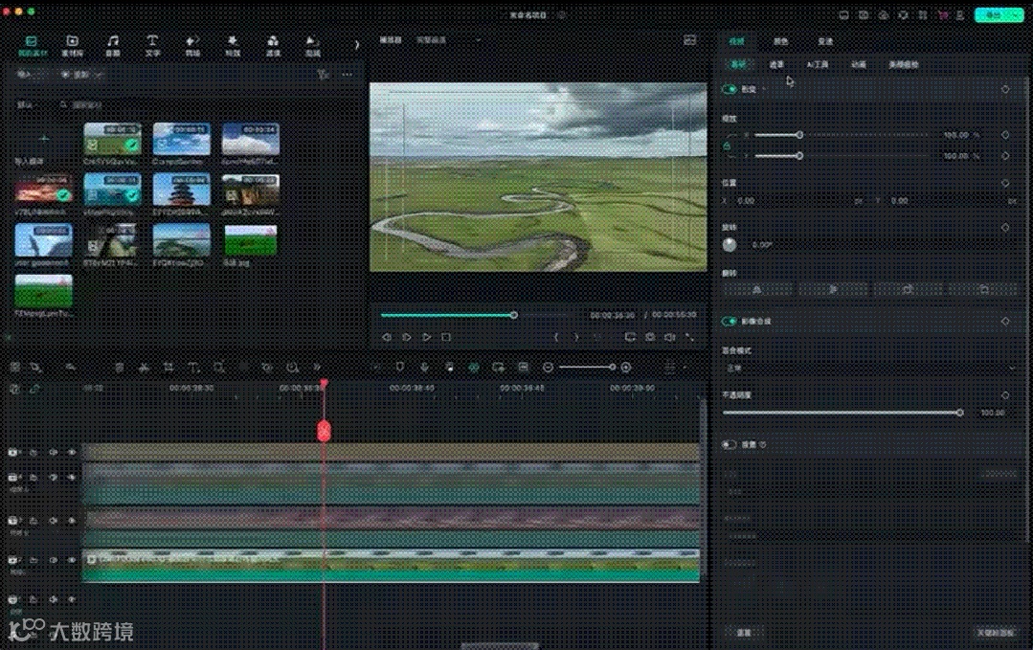Open the media panel three-dot options menu
1033x650 pixels.
348,75
